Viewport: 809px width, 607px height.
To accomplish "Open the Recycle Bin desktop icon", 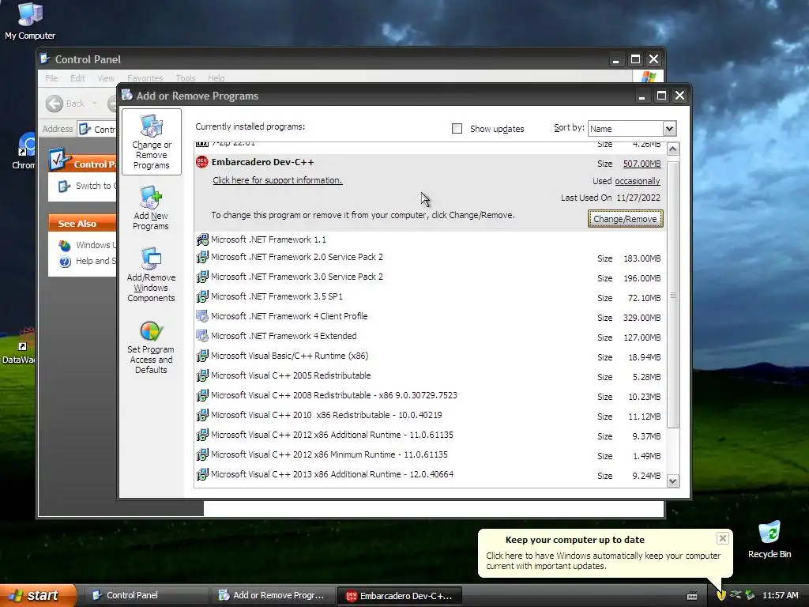I will click(769, 539).
